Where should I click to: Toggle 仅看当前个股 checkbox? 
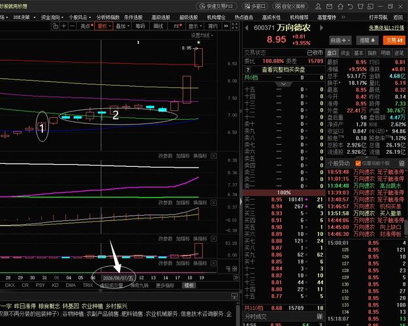point(358,163)
